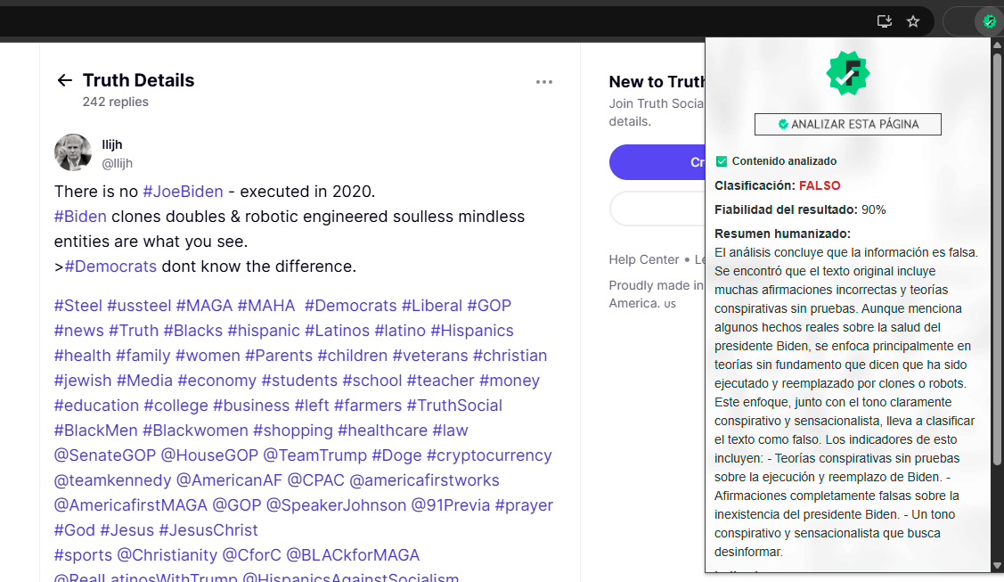Open the #JoeBiden hashtag link
Screen dimensions: 1004x582
[184, 192]
